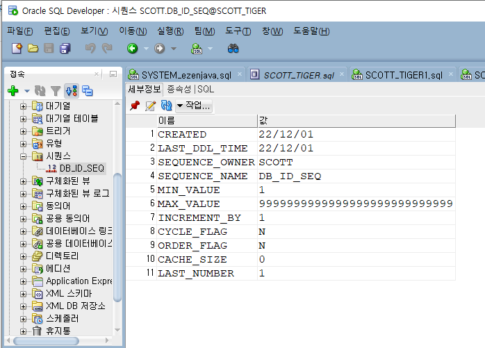
Task: Minimize the 접속 connections panel
Action: tap(113, 74)
